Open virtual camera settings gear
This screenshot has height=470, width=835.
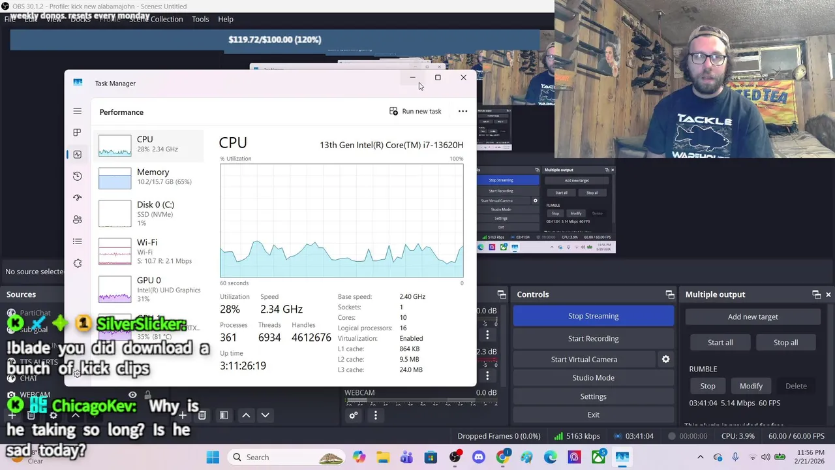665,359
